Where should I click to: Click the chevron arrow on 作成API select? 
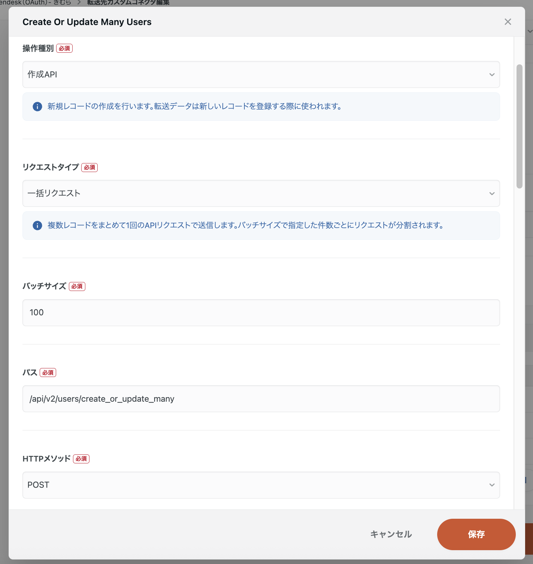click(x=492, y=75)
